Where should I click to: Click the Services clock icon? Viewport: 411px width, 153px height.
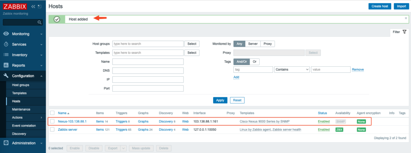tap(6, 44)
